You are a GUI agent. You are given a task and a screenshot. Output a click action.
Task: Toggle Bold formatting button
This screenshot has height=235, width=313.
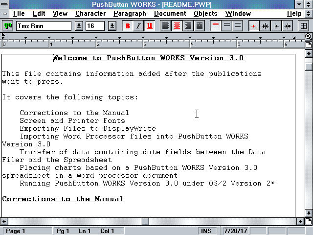(x=128, y=26)
